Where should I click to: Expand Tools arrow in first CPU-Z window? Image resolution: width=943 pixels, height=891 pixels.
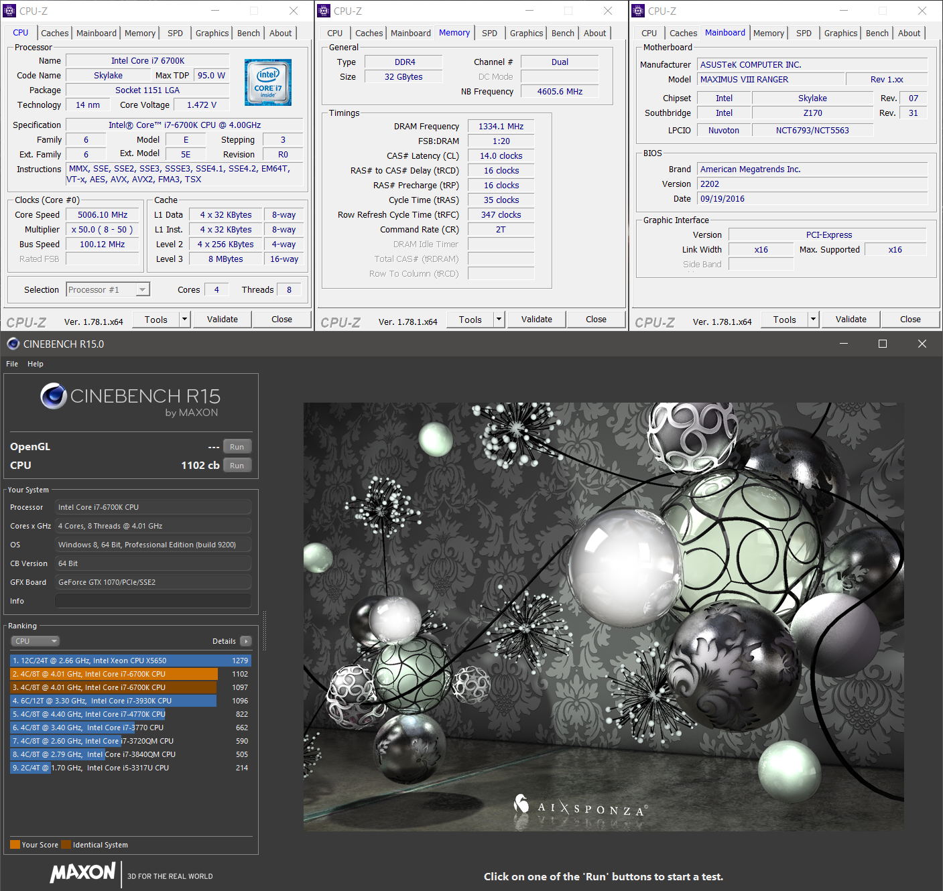pyautogui.click(x=184, y=320)
